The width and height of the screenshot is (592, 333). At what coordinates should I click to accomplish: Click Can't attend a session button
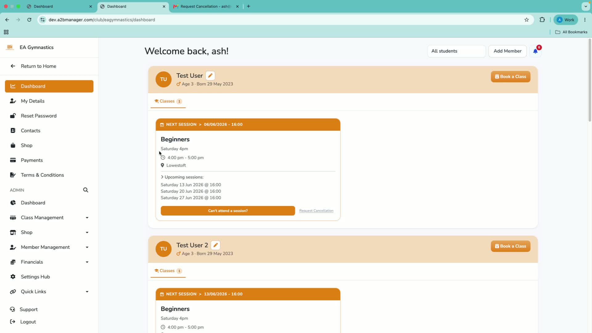click(228, 211)
